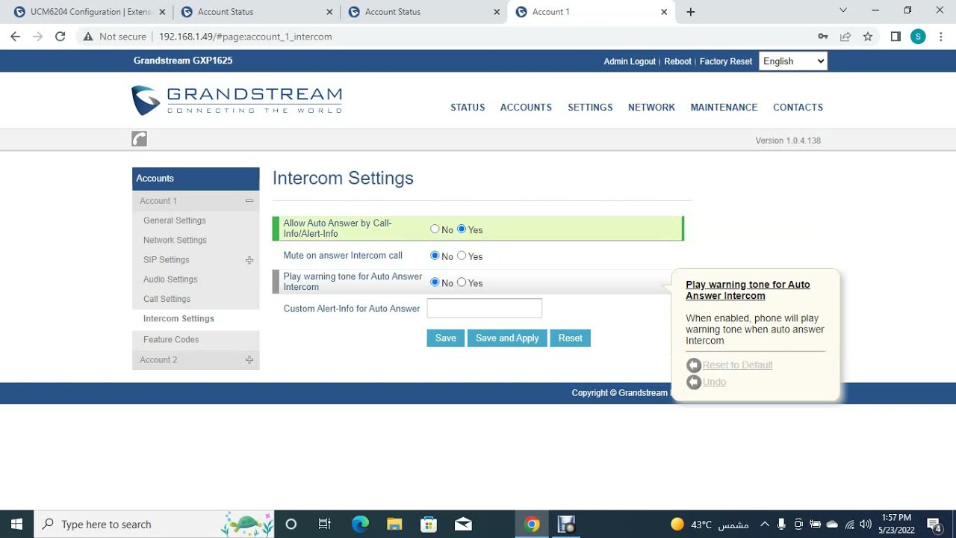The width and height of the screenshot is (956, 538).
Task: Reload the page with refresh icon
Action: 60,36
